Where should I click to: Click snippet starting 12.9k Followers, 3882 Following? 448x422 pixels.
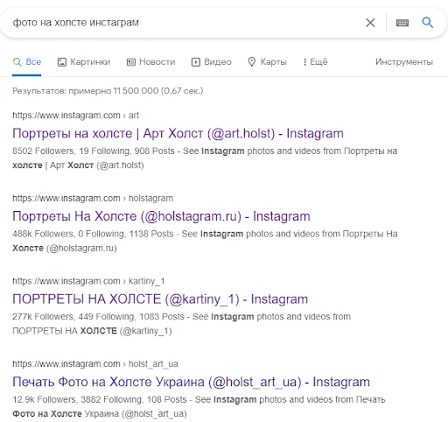coord(199,407)
